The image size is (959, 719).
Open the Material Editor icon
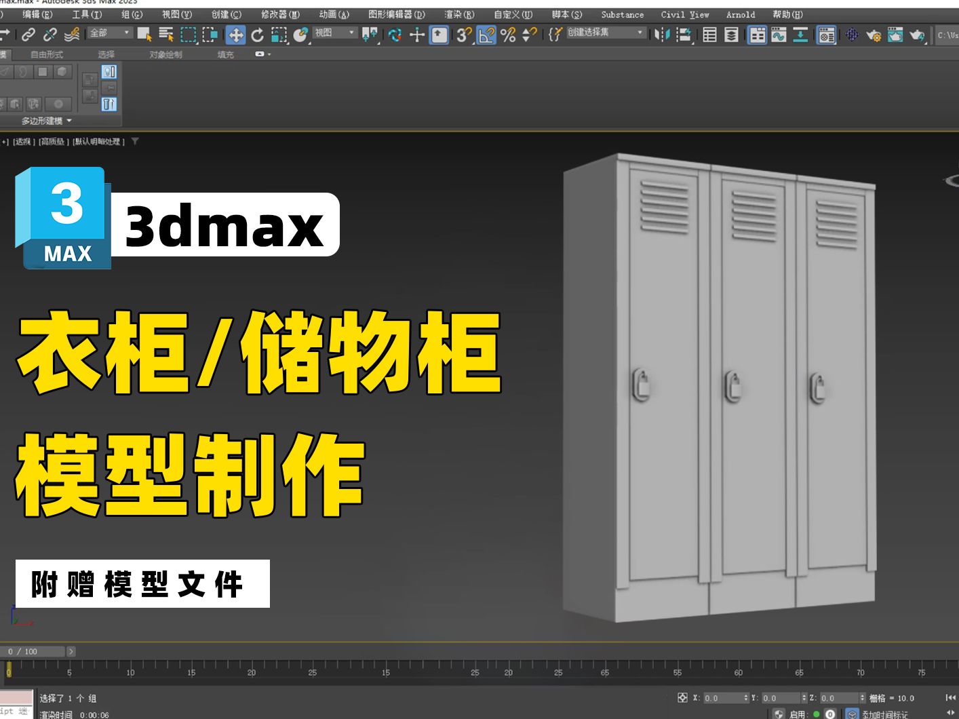827,35
